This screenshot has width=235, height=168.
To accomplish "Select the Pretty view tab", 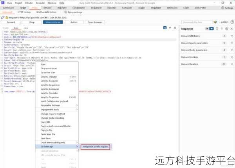I will pyautogui.click(x=5, y=28).
